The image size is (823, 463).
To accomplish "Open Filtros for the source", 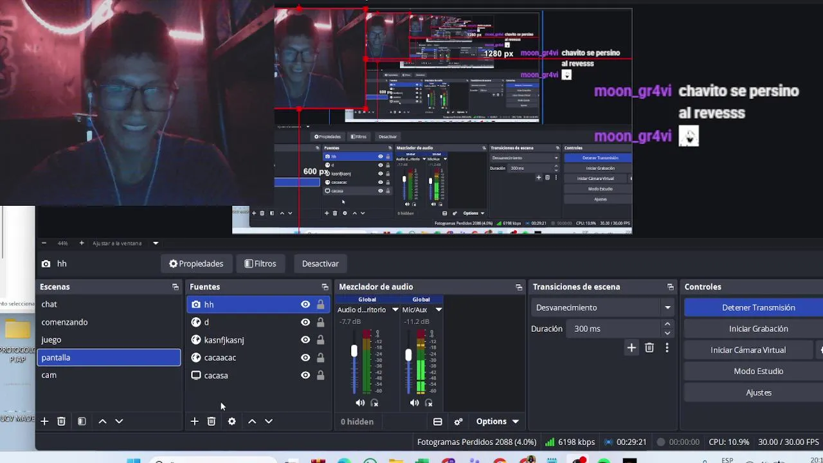I will 260,264.
